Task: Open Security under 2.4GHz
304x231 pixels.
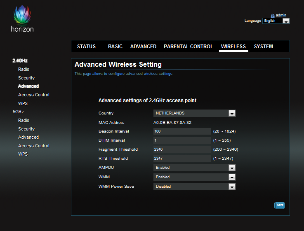Action: click(26, 78)
